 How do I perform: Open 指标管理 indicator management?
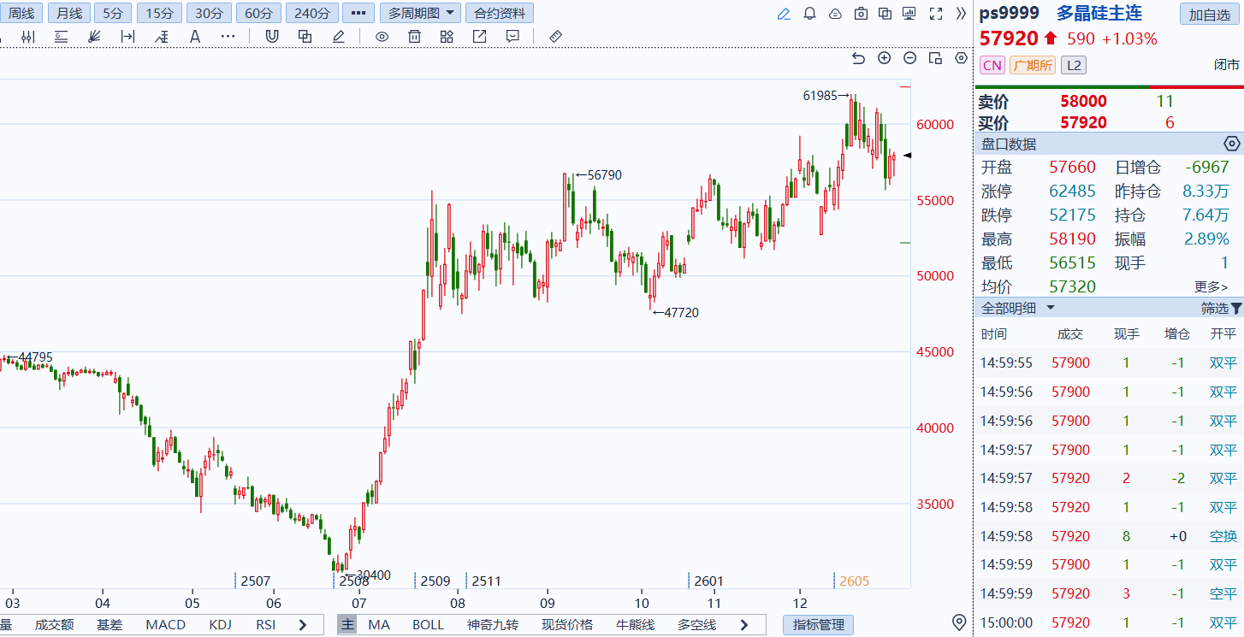pyautogui.click(x=819, y=625)
